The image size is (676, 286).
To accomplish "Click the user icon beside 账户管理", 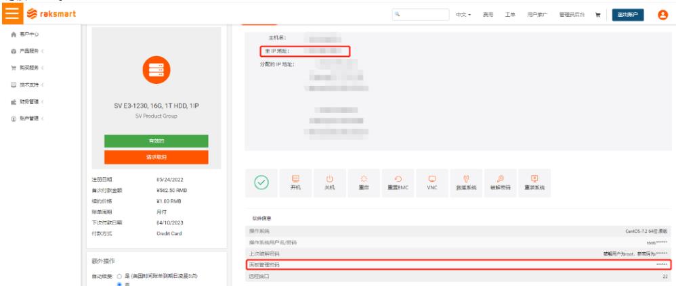I will (x=14, y=118).
